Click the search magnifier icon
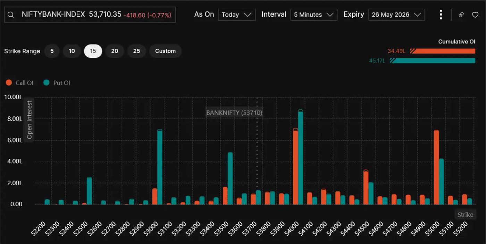The height and width of the screenshot is (244, 486). (x=11, y=15)
